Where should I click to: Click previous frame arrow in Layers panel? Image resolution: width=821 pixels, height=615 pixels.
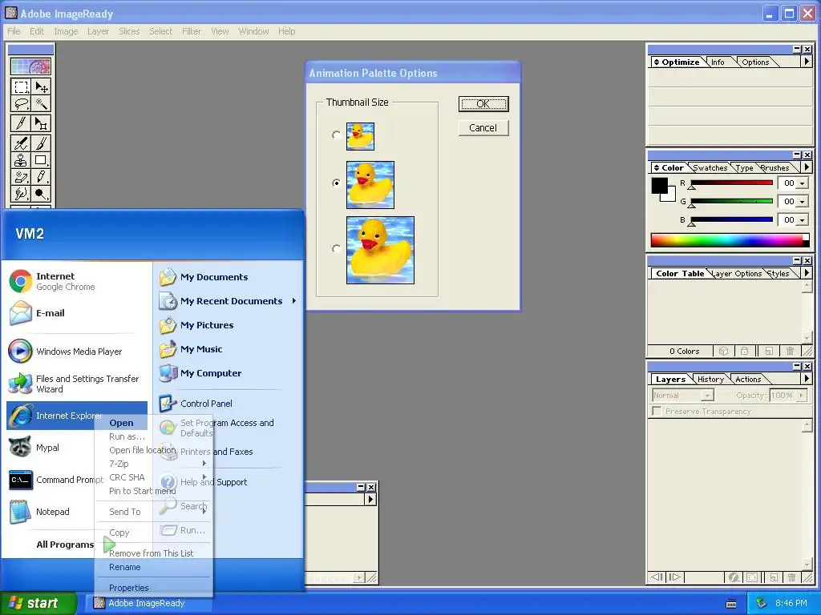[657, 577]
